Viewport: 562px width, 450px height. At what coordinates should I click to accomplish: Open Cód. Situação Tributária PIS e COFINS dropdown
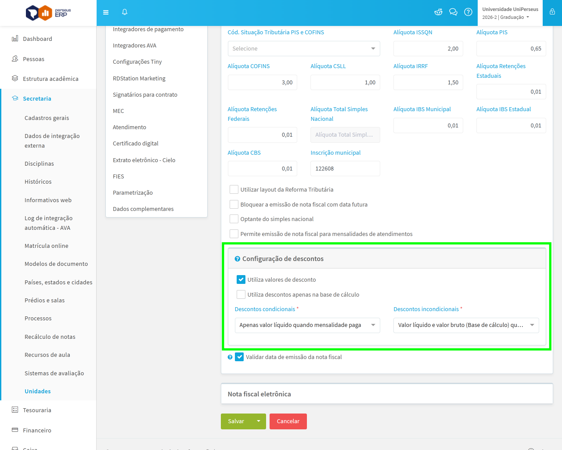click(304, 48)
